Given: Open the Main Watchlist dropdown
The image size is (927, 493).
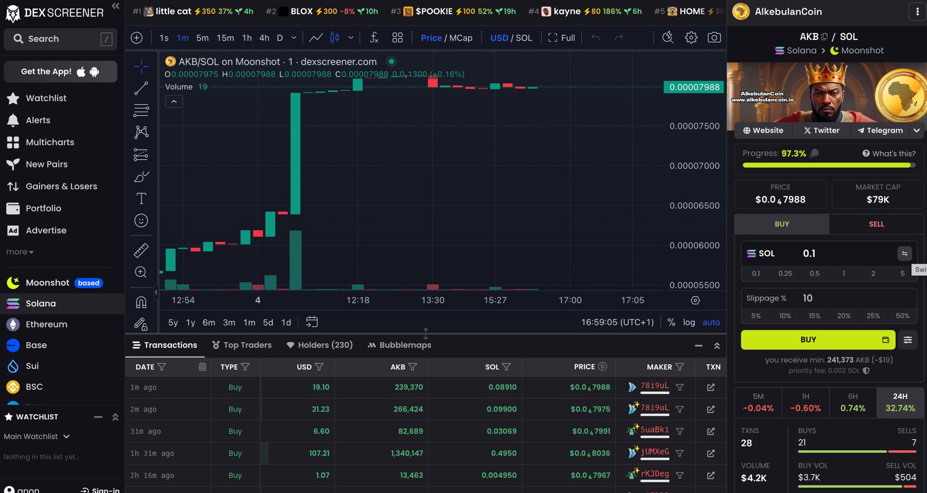Looking at the screenshot, I should 37,436.
